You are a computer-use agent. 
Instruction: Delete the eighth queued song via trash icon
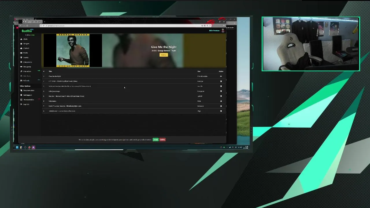tap(221, 111)
